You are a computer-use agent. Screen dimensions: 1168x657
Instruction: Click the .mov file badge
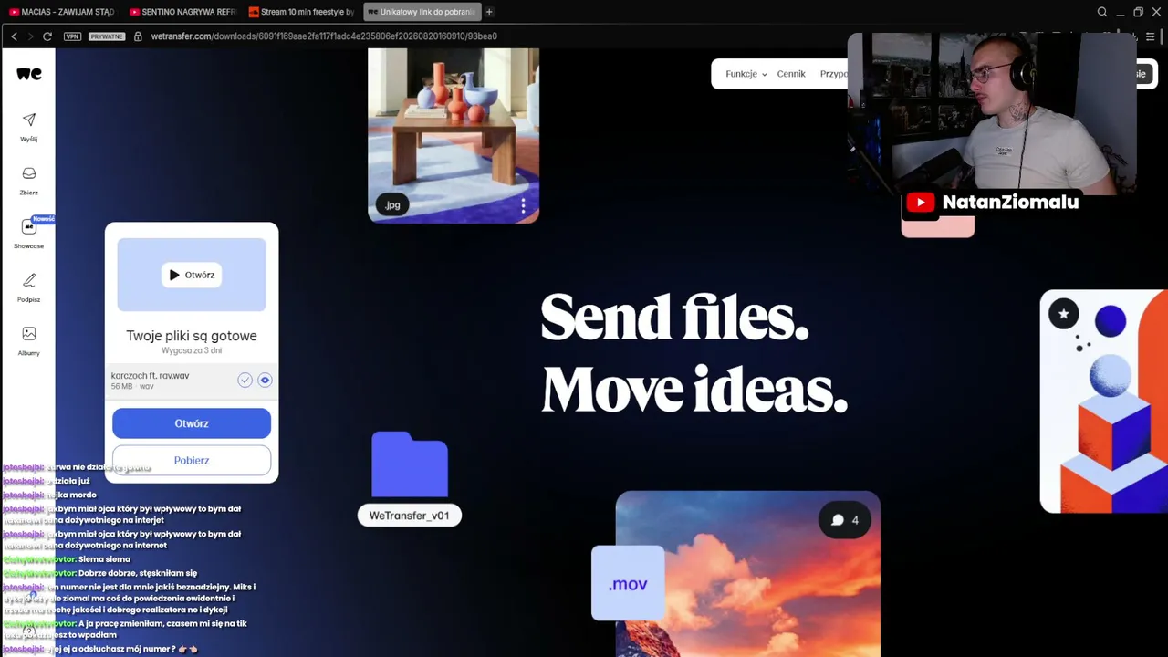pos(628,584)
